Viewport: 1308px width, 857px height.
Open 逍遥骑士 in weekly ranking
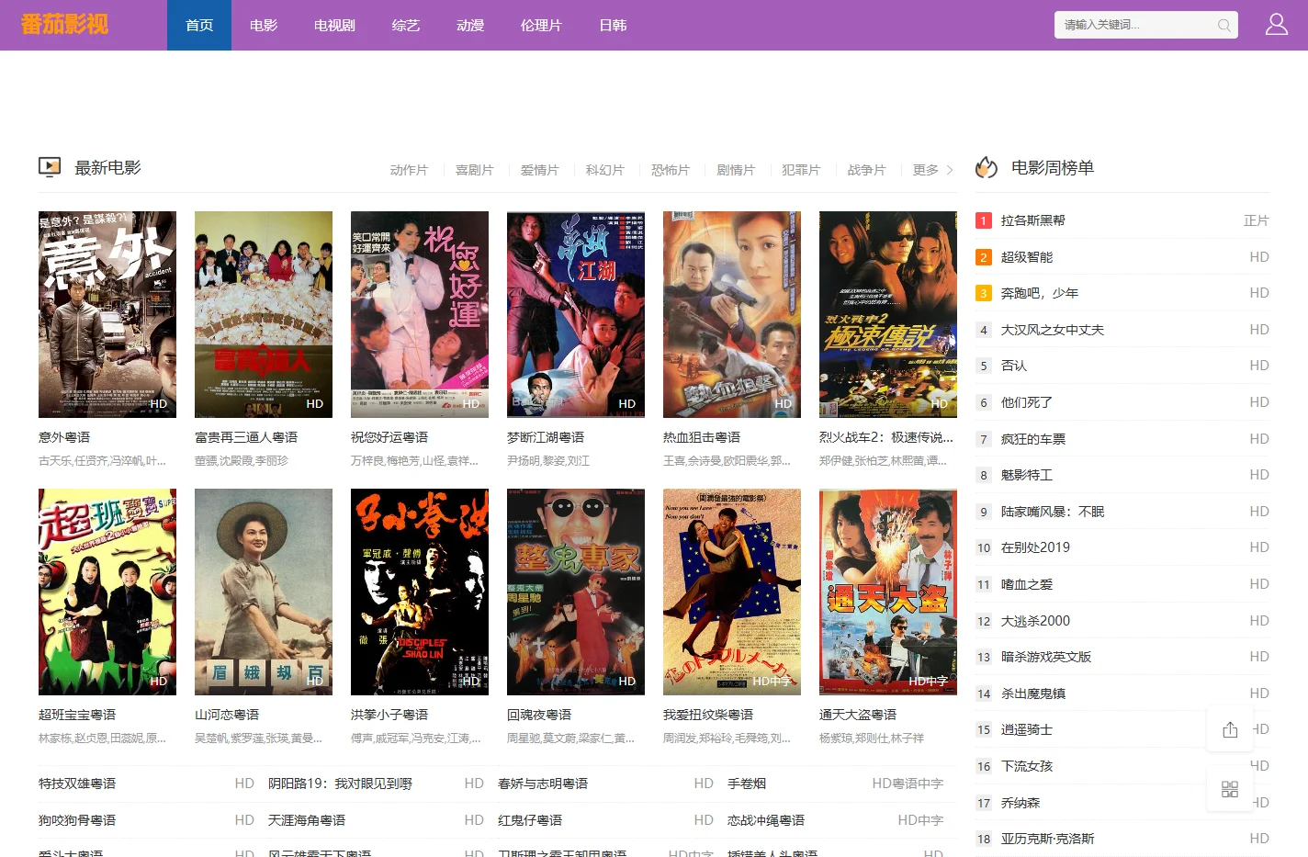(x=1027, y=729)
